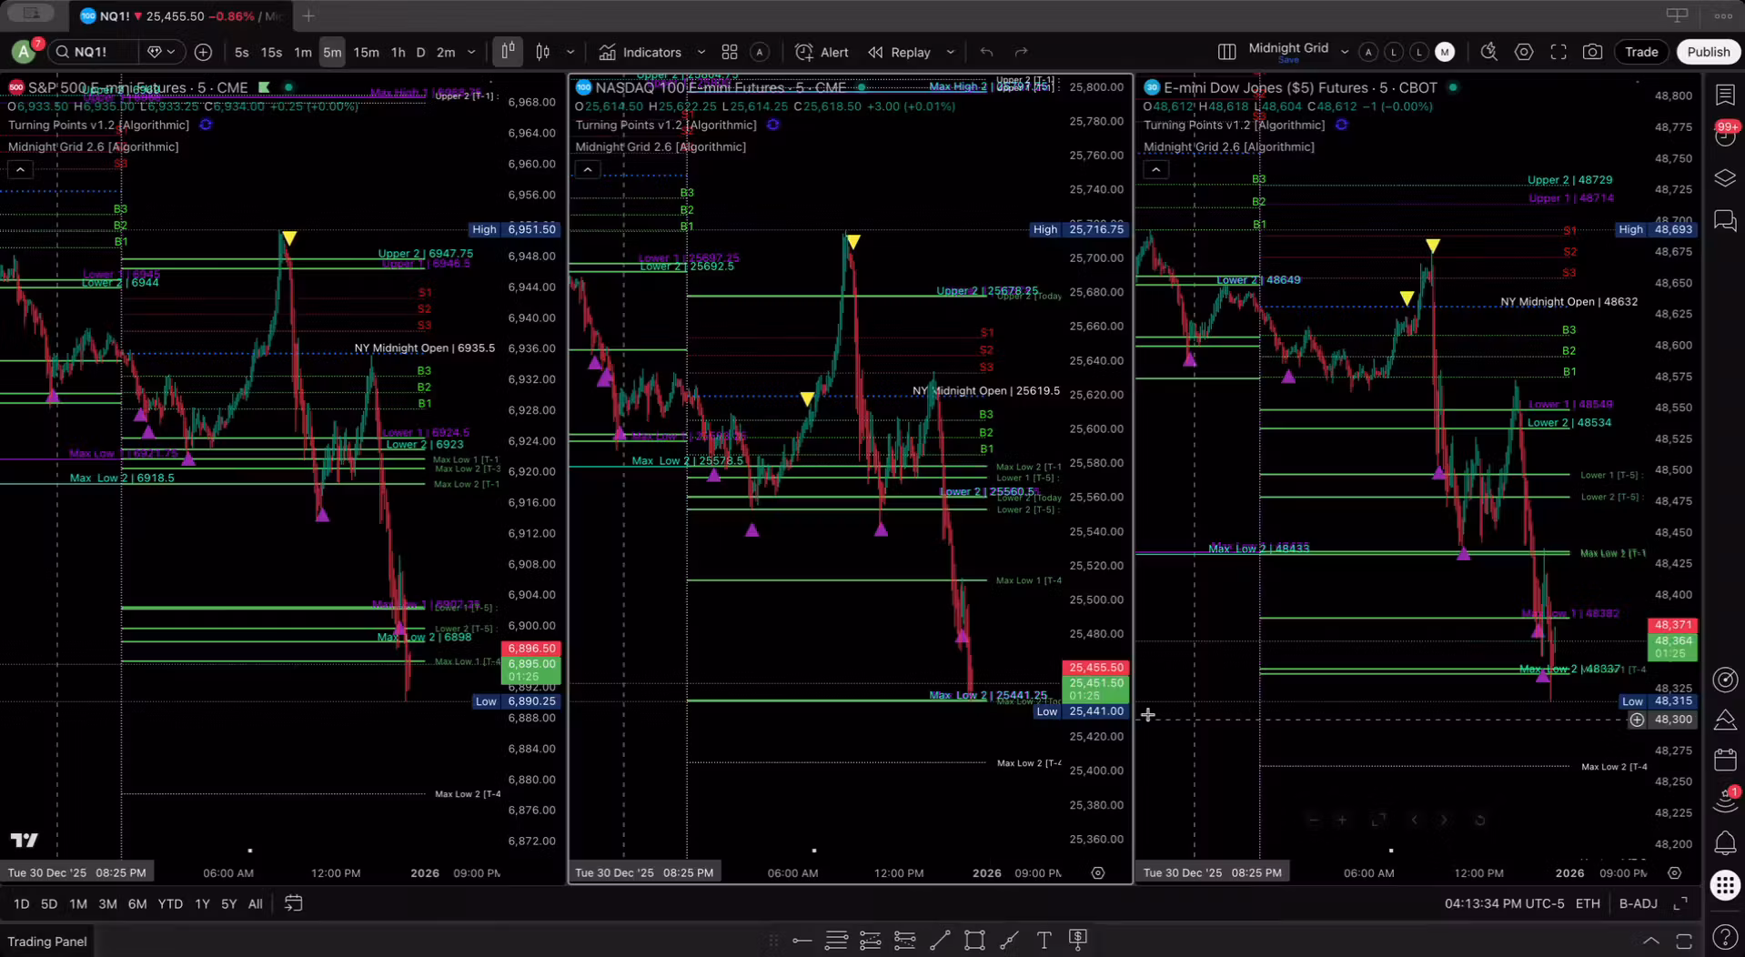1745x957 pixels.
Task: Select the text annotation tool
Action: (x=1044, y=940)
